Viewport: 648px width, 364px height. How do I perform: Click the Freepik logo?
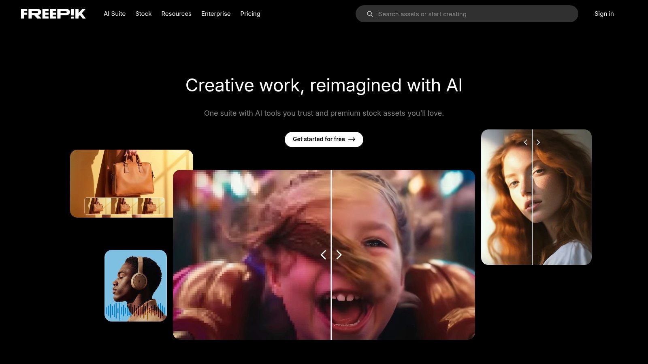[53, 14]
